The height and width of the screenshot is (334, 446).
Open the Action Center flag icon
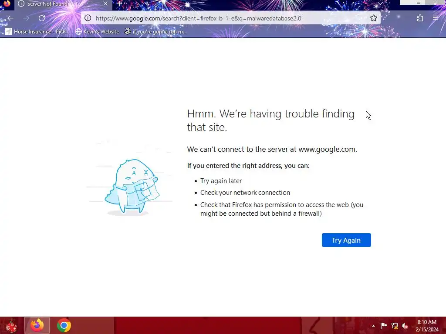[384, 326]
